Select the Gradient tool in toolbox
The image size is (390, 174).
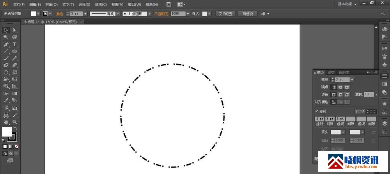(15, 93)
